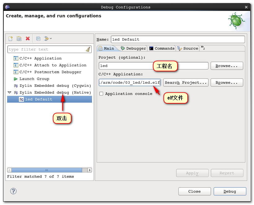Viewport: 254px width, 205px height.
Task: Open the filter launch configurations dropdown
Action: pos(47,38)
